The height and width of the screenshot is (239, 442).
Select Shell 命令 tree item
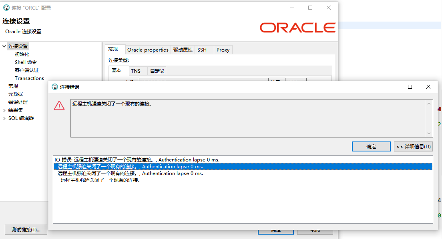click(x=26, y=62)
